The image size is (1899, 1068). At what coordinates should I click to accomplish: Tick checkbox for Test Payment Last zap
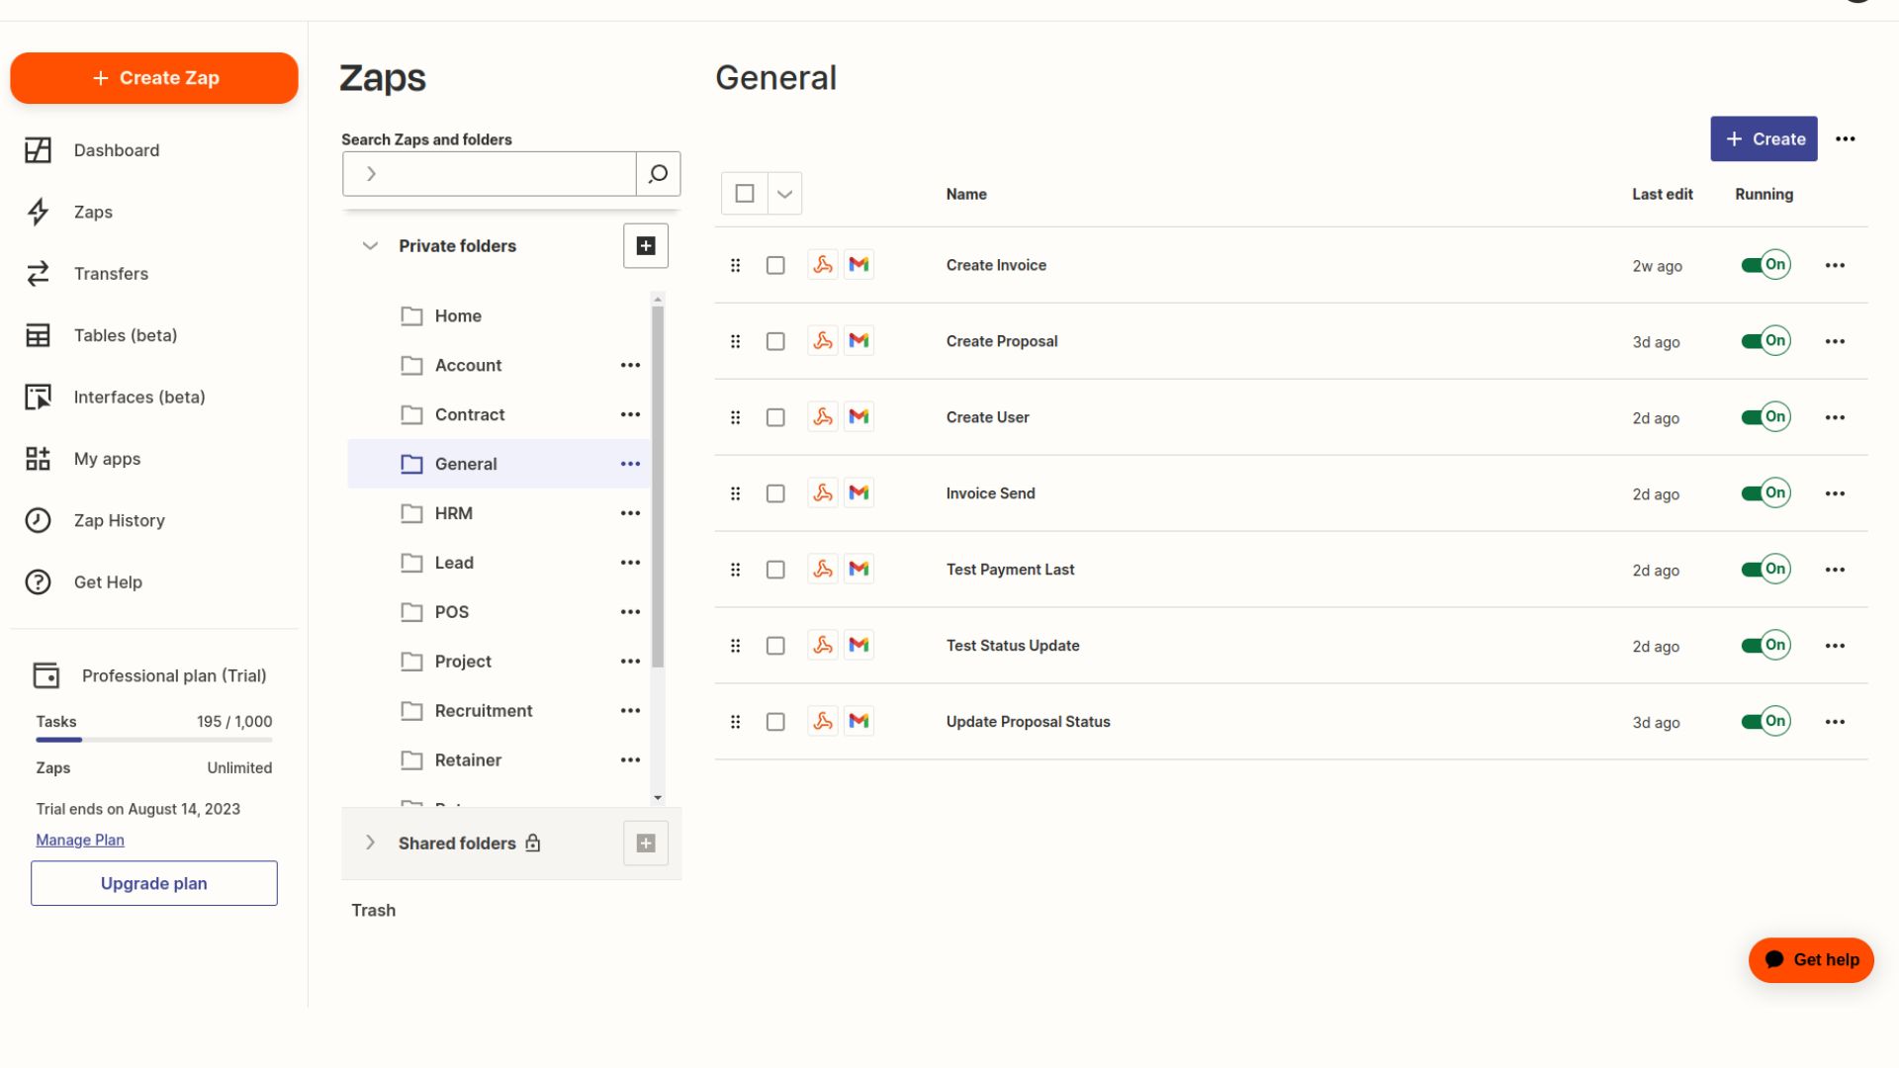coord(775,570)
